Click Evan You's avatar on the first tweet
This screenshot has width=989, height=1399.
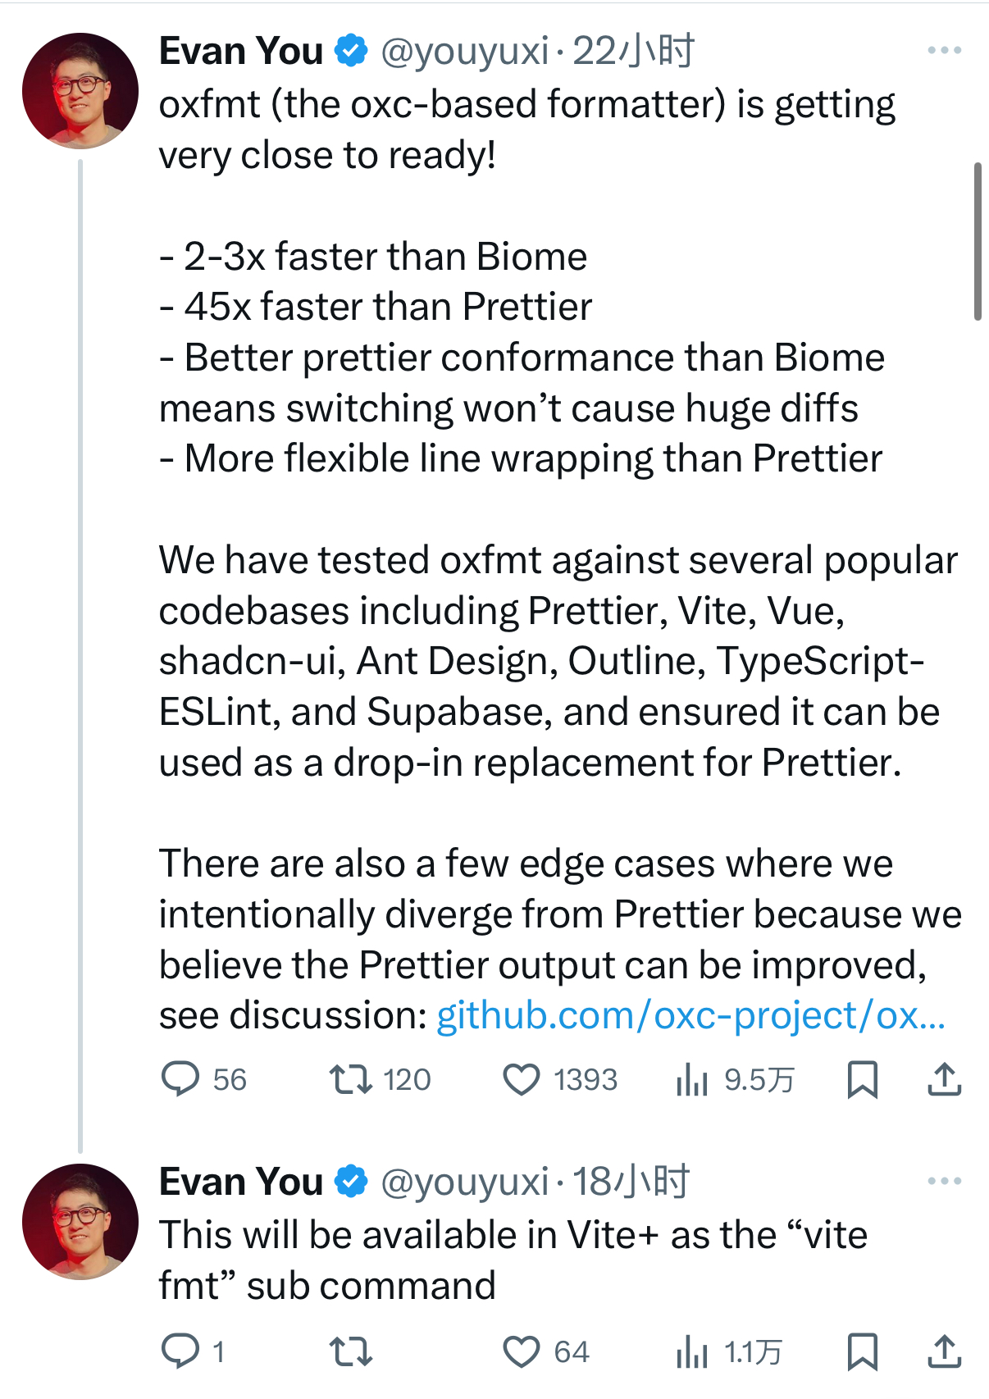tap(80, 90)
